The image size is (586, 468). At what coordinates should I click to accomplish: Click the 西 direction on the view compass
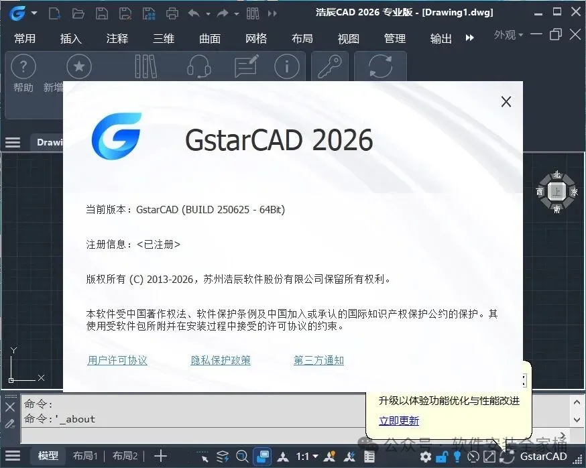coord(540,192)
